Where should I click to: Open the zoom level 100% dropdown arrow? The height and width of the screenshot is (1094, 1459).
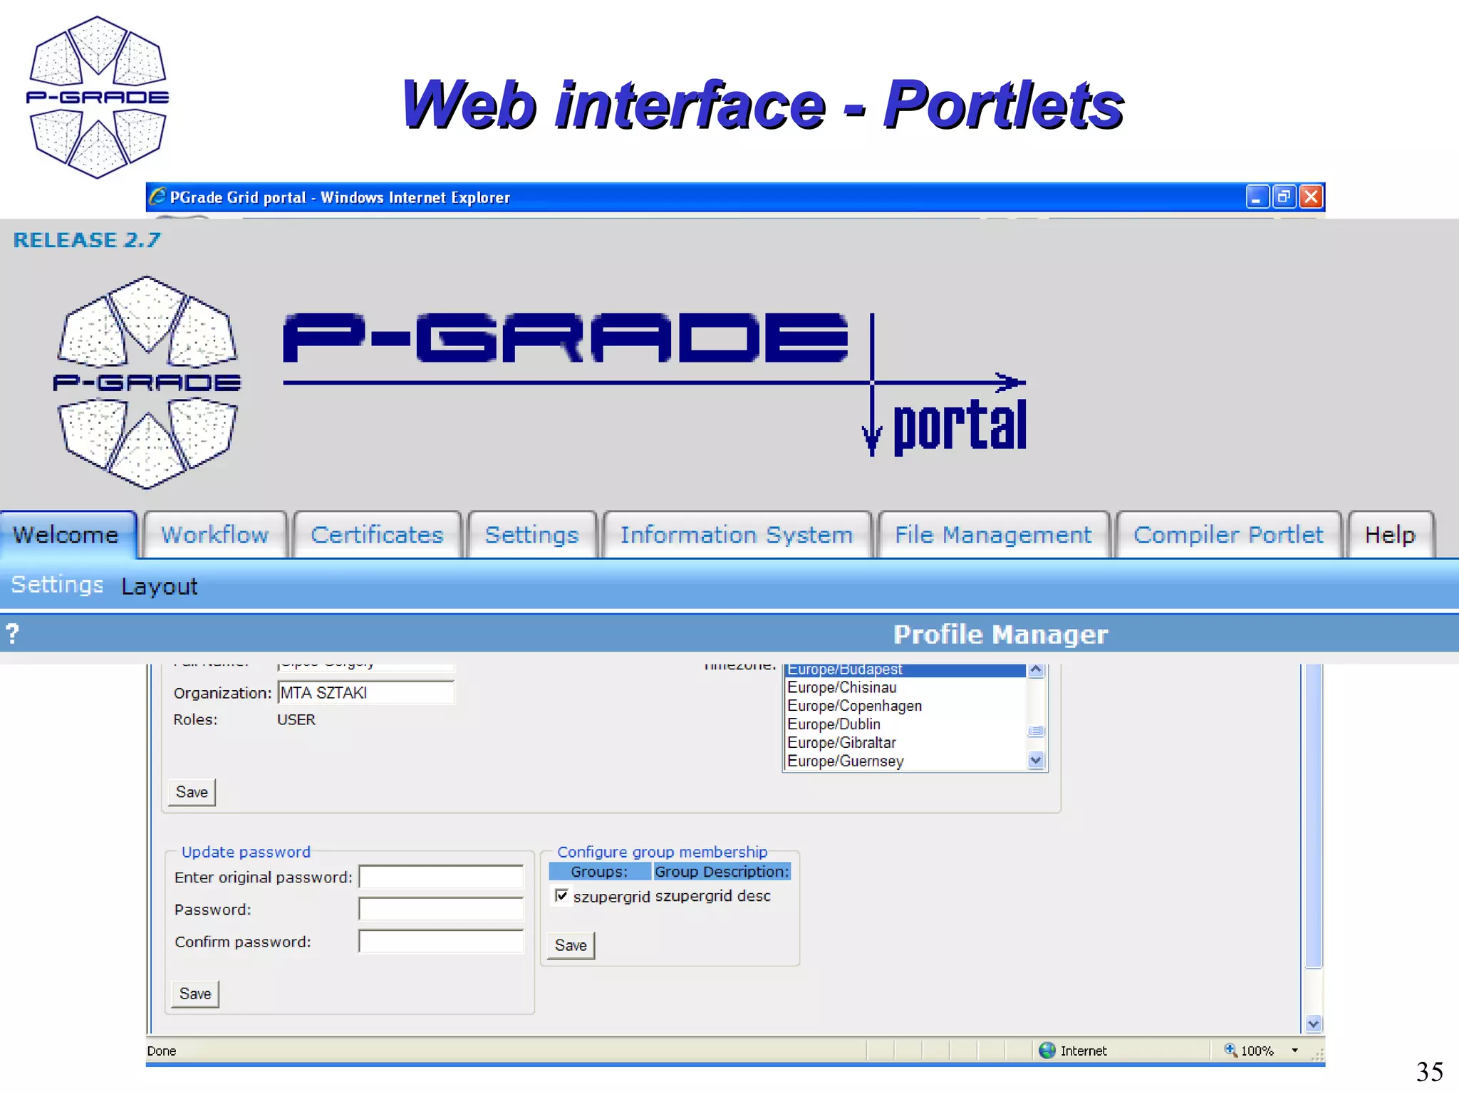[1294, 1051]
